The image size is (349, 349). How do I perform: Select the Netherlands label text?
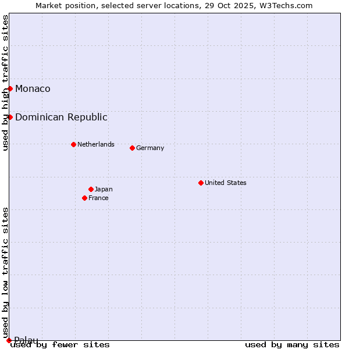pos(95,144)
